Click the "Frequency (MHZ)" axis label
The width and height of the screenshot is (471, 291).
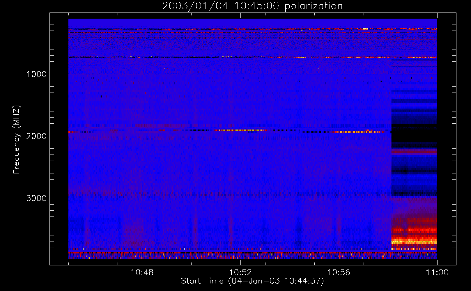(17, 140)
